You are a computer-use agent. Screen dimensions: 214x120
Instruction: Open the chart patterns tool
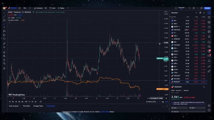pyautogui.click(x=4, y=31)
